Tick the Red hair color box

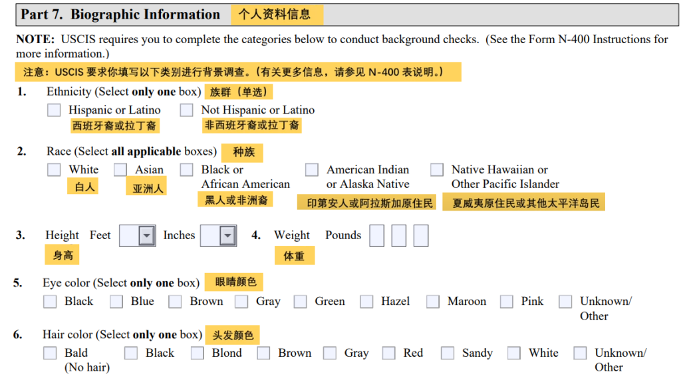[x=389, y=353]
